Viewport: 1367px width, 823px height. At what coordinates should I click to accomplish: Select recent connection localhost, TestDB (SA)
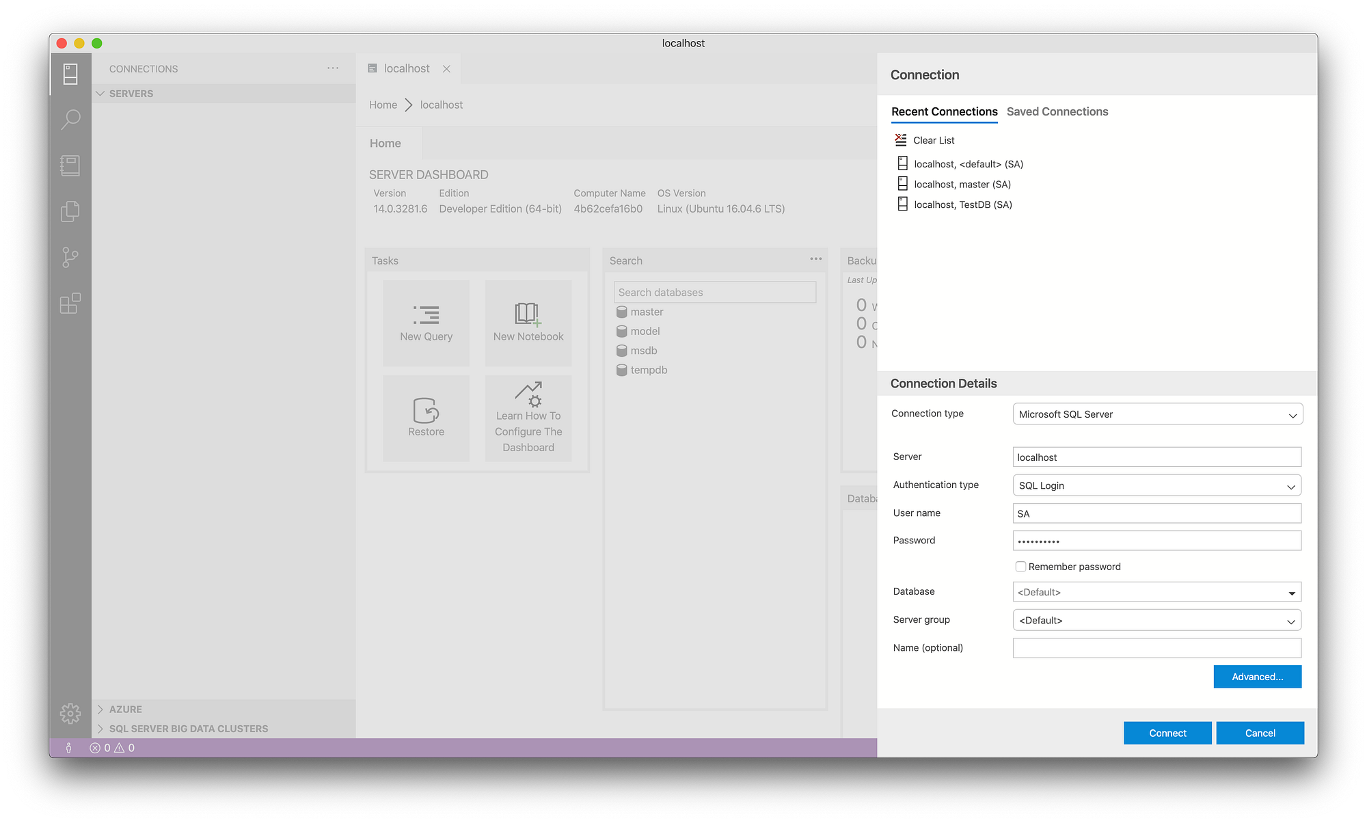point(962,204)
